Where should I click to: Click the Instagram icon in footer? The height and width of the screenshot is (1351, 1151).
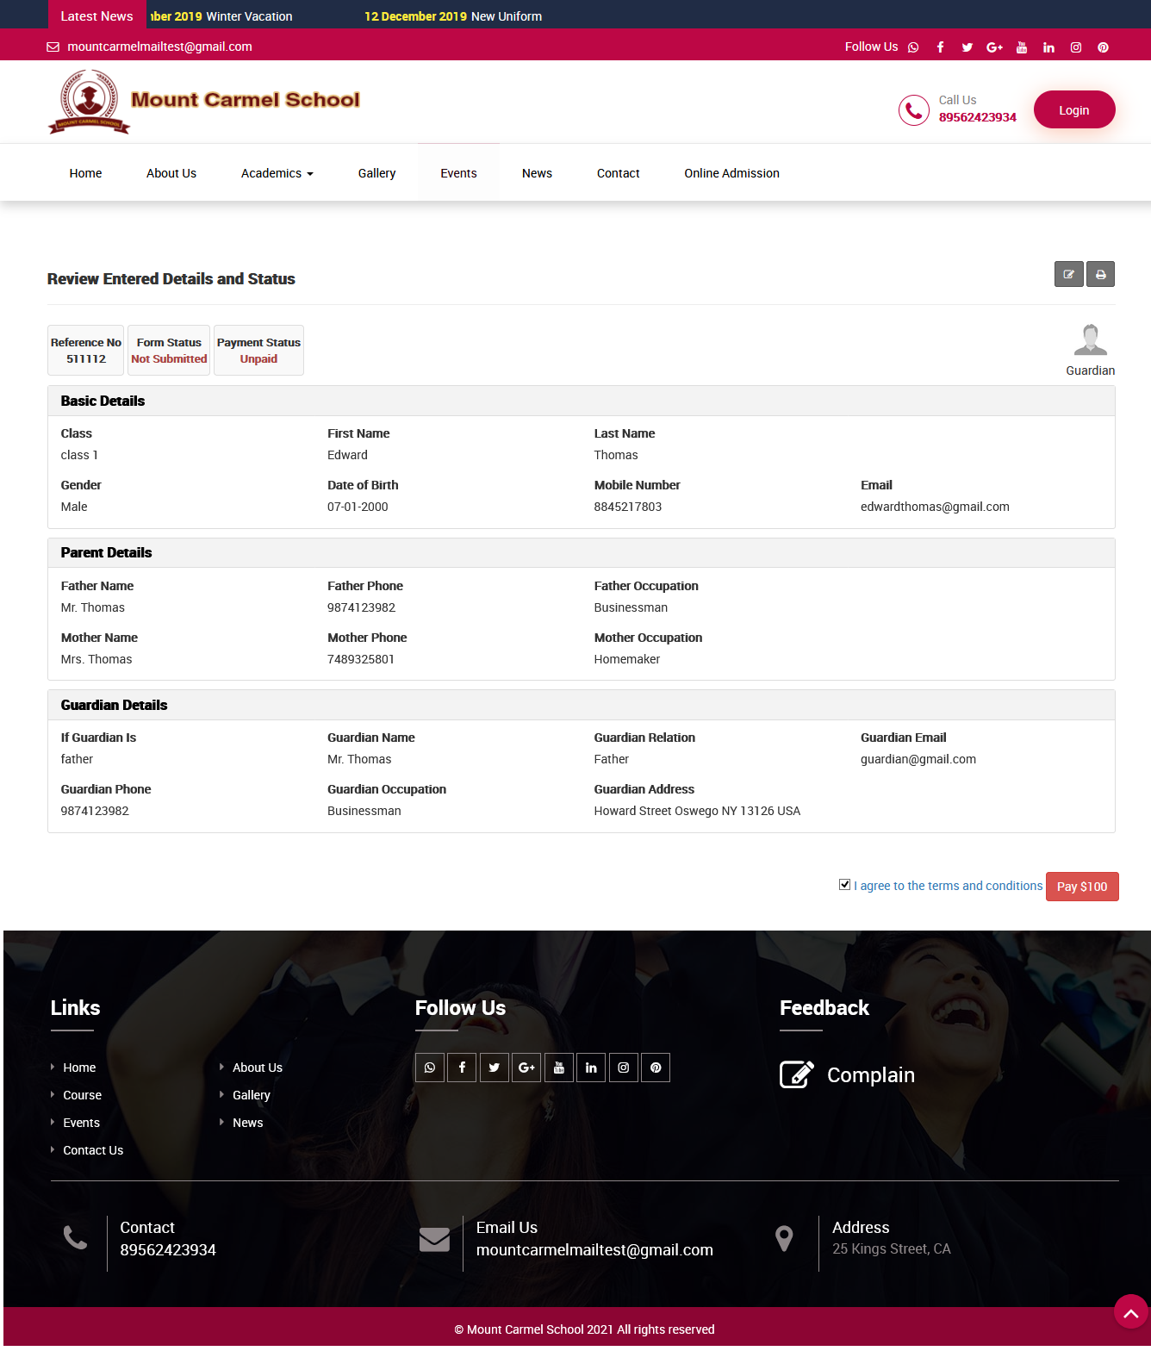coord(624,1068)
